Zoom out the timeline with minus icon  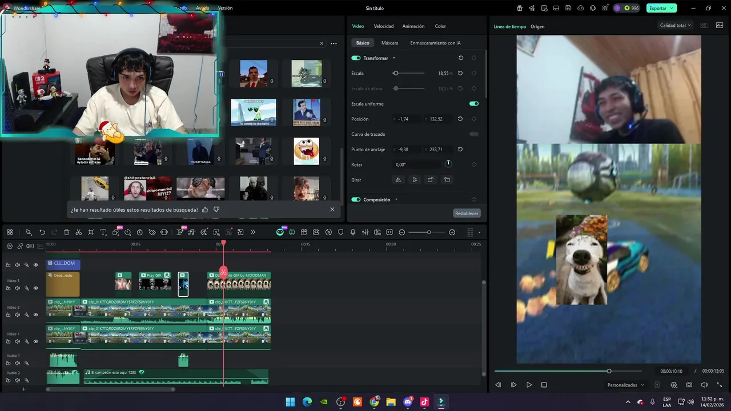(402, 232)
